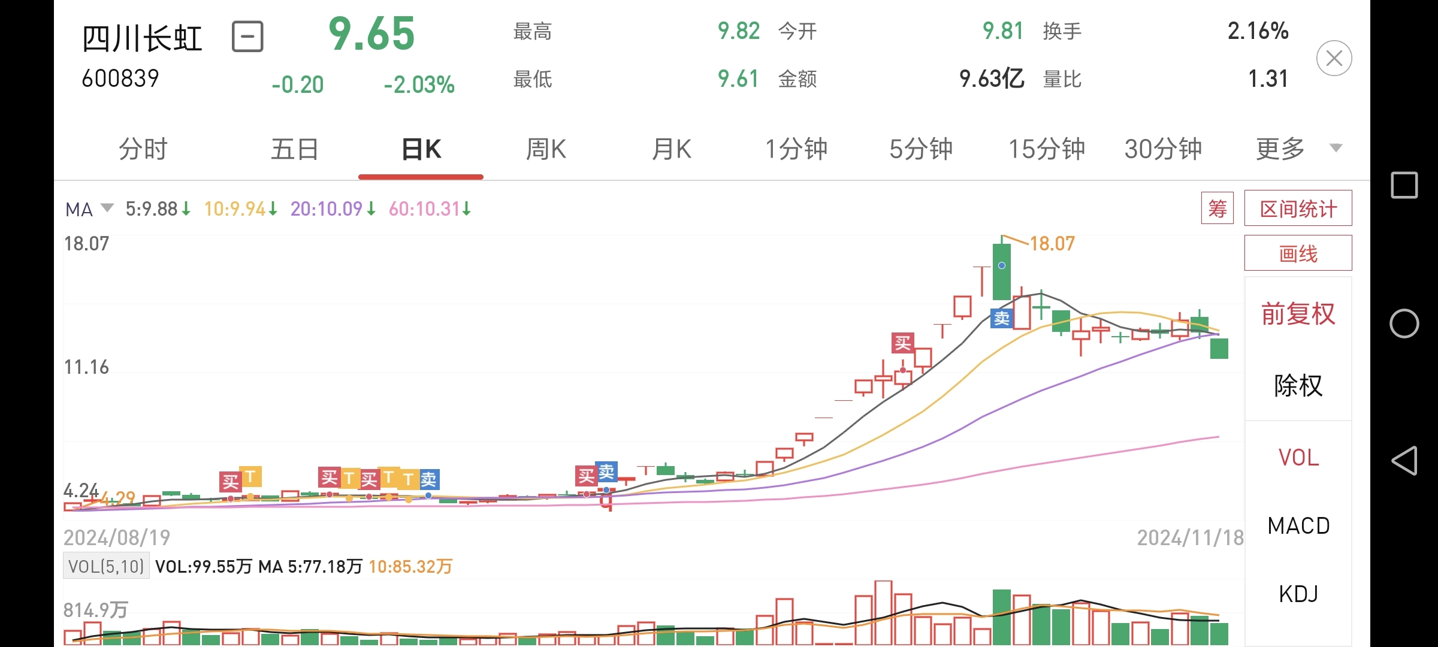
Task: Click the 10:9.94 moving average value
Action: [240, 209]
